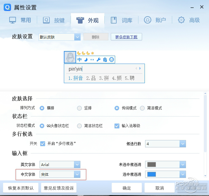Select 横排 layout radio button

42,108
